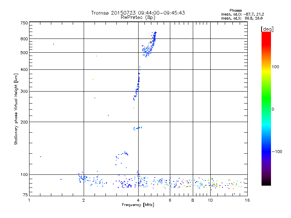
Task: Click y-axis tick label '200'
Action: click(24, 122)
